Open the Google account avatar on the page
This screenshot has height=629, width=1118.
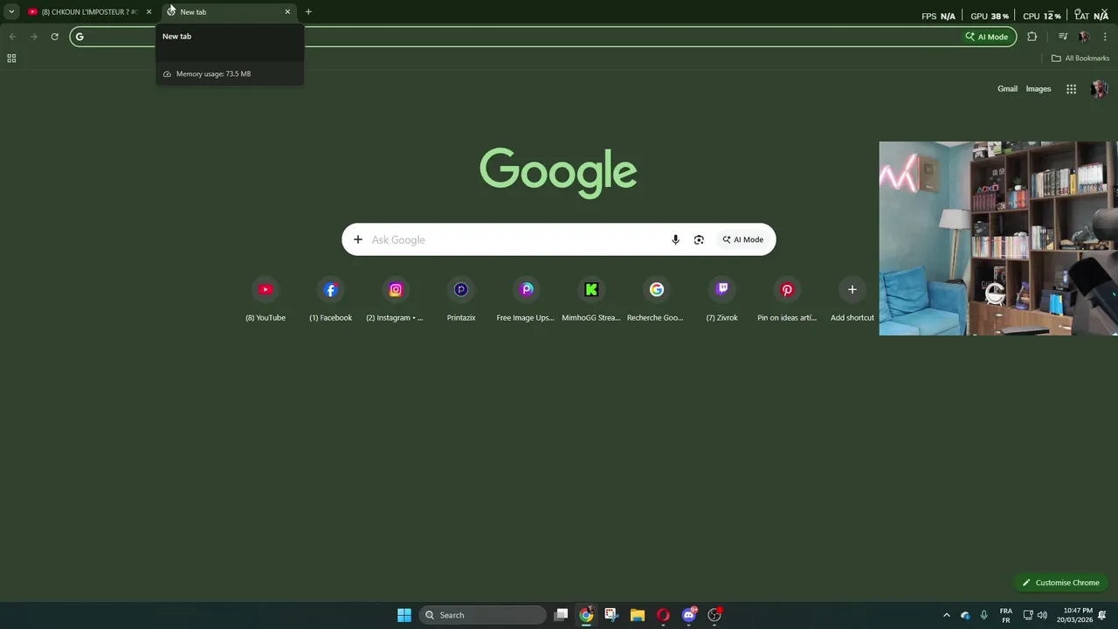[1099, 89]
